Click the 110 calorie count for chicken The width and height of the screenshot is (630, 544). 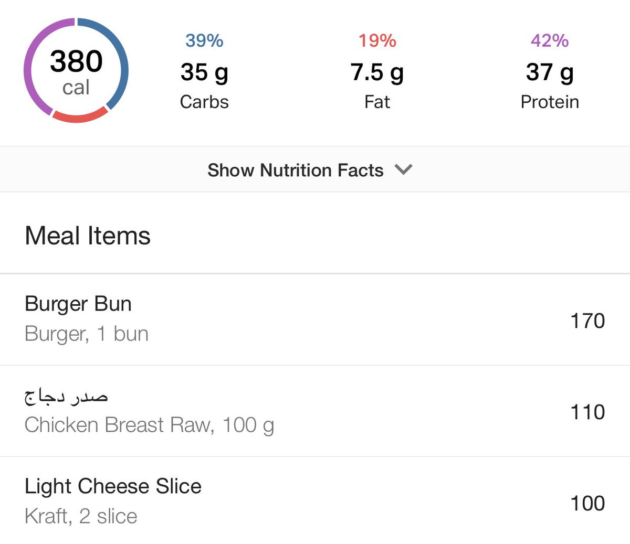pos(587,412)
